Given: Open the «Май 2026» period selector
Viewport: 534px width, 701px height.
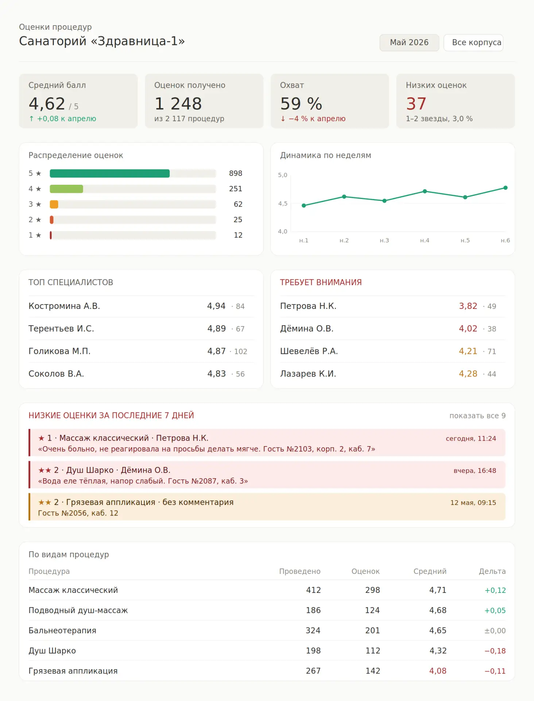Looking at the screenshot, I should coord(409,42).
